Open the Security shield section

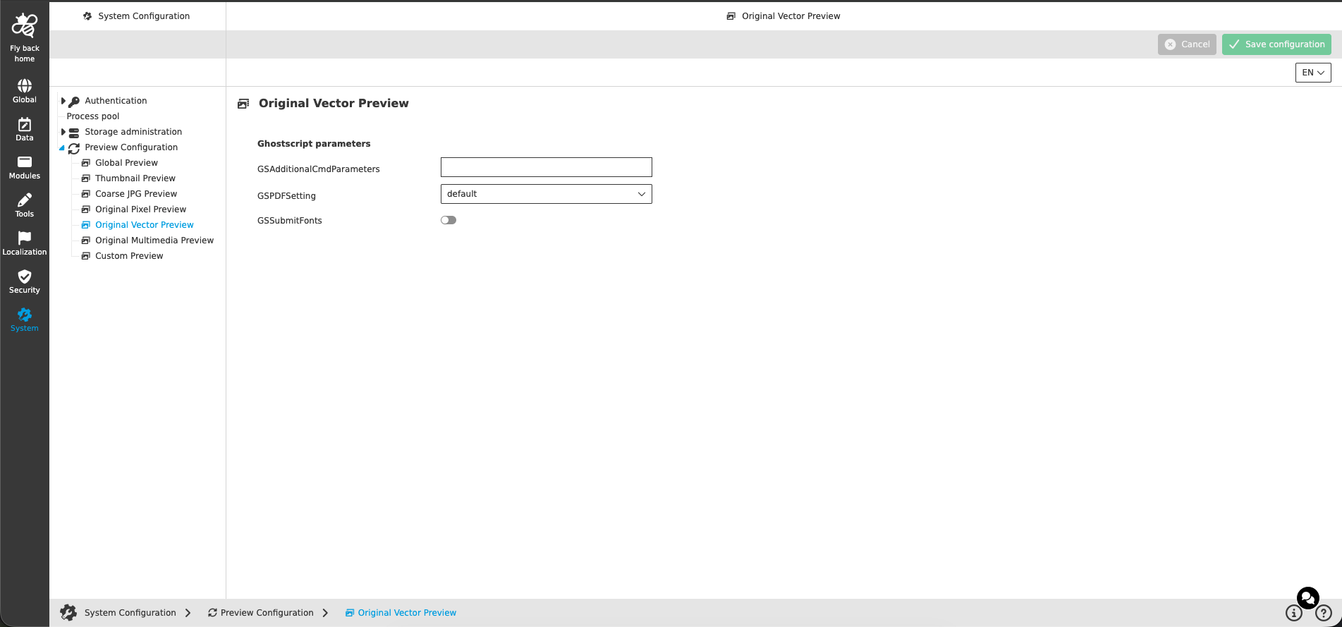tap(25, 281)
